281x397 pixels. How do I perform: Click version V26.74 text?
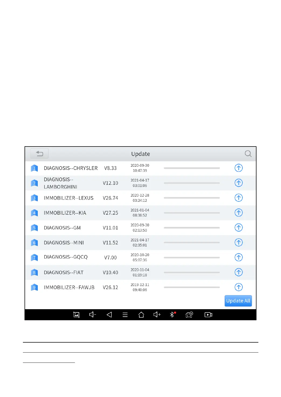[110, 198]
